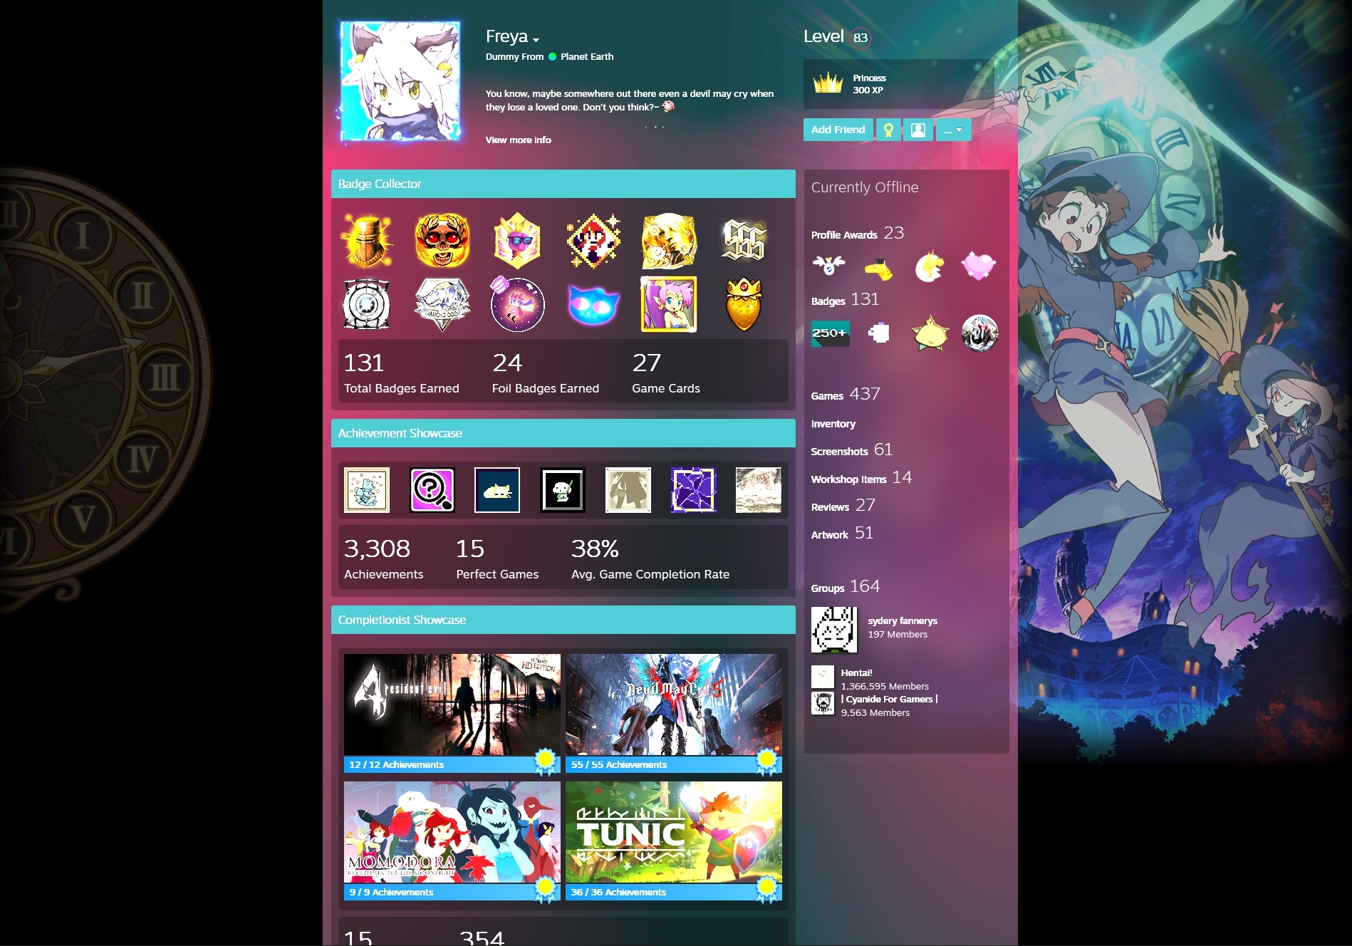Open the red skull laurel badge

coord(442,240)
